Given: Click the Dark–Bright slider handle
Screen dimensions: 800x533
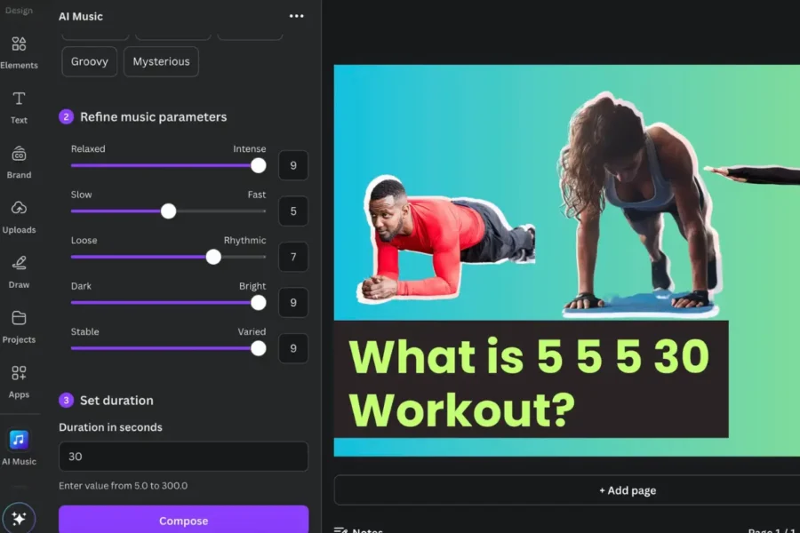Looking at the screenshot, I should 258,302.
